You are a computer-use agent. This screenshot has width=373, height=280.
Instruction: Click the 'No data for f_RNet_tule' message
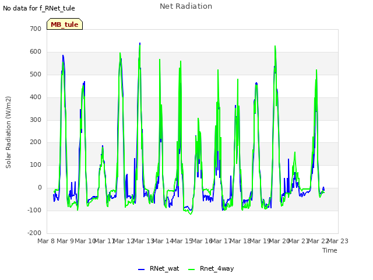point(39,8)
